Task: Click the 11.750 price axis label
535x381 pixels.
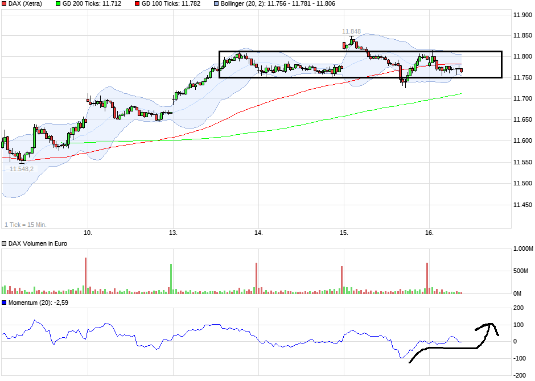Action: pyautogui.click(x=522, y=78)
